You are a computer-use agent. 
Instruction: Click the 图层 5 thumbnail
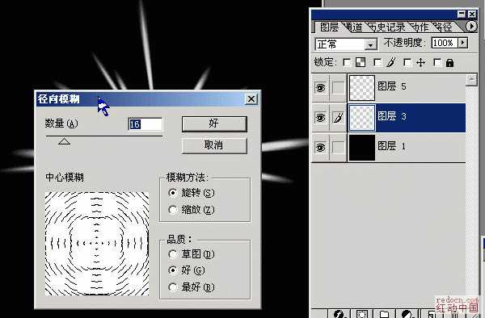click(x=362, y=88)
